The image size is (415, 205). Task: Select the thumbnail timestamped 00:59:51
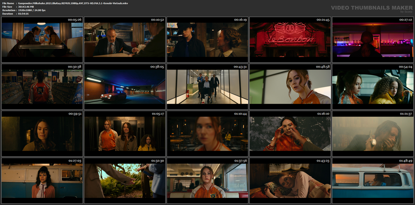[x=42, y=134]
